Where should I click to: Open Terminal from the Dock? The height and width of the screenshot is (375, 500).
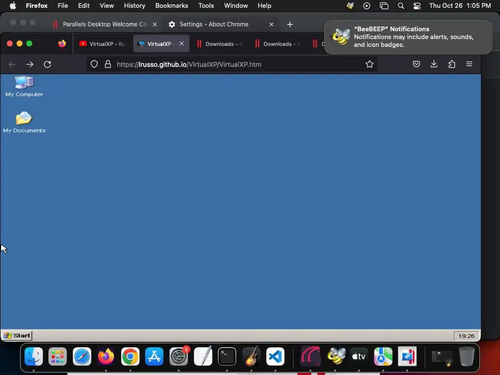pyautogui.click(x=227, y=356)
